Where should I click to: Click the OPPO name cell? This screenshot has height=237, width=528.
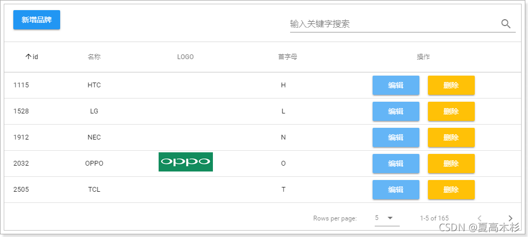(x=94, y=164)
